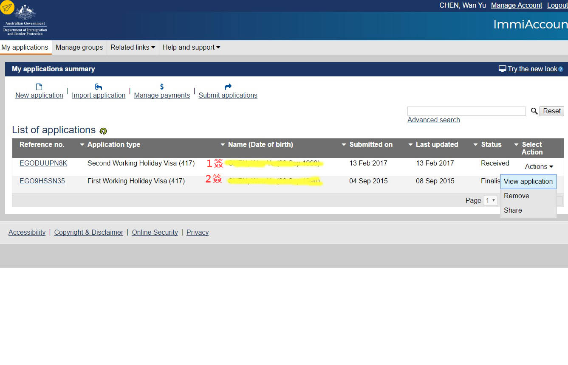The width and height of the screenshot is (568, 365).
Task: Click the Logout link
Action: [557, 5]
